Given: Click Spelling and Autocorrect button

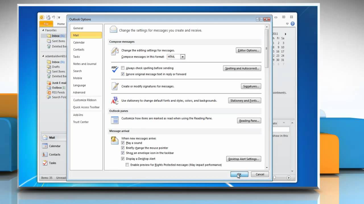Looking at the screenshot, I should click(242, 68).
